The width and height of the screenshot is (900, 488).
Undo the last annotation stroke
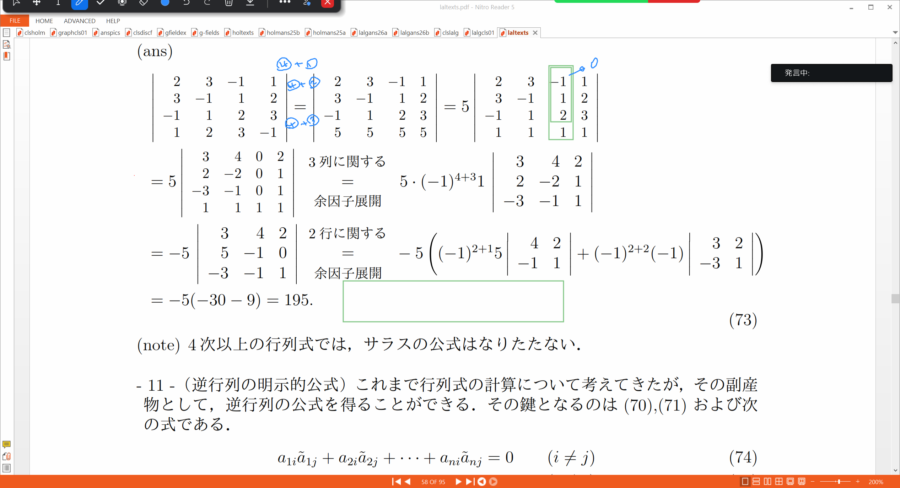186,3
